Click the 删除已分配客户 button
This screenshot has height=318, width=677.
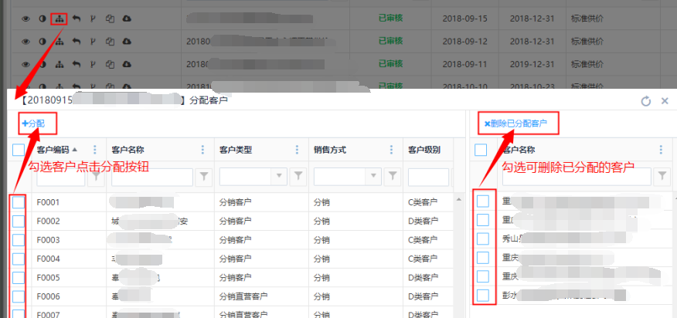click(515, 123)
